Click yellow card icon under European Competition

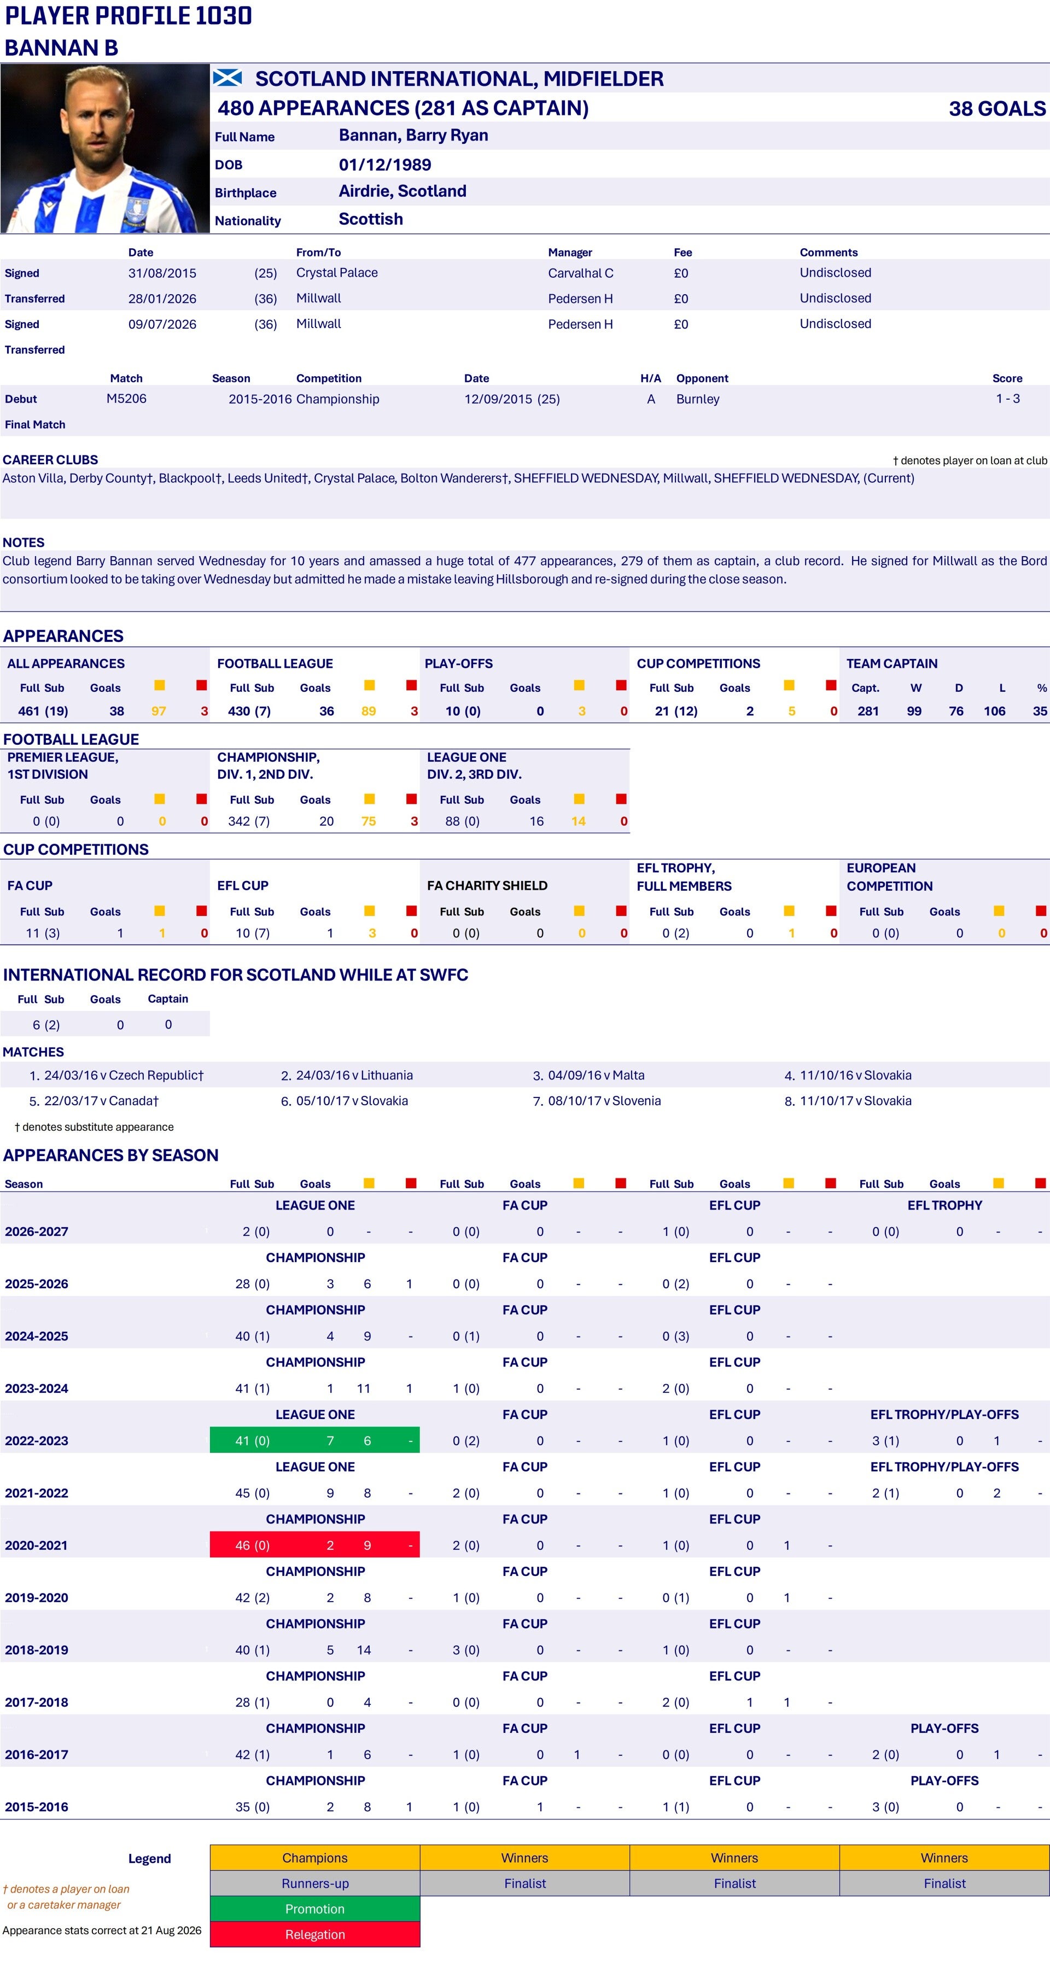(x=999, y=910)
